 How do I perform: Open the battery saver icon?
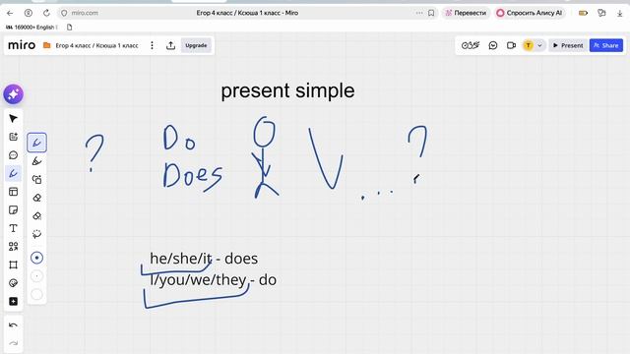click(x=583, y=13)
